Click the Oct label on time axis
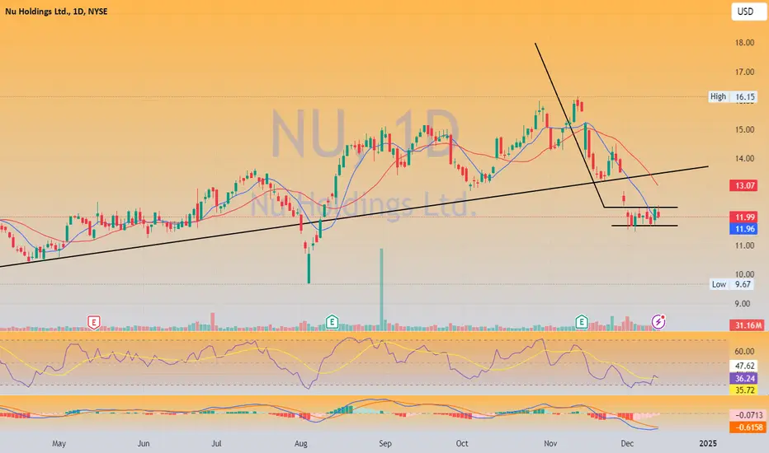 462,443
